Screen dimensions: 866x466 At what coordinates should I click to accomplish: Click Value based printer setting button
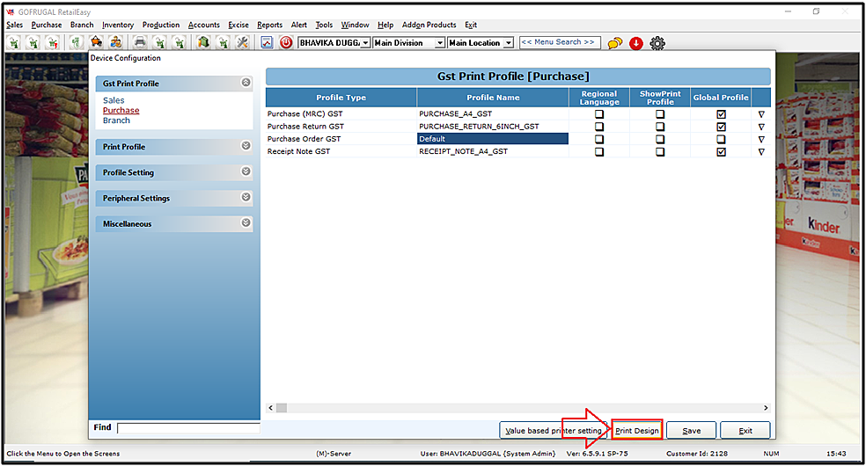(x=554, y=430)
